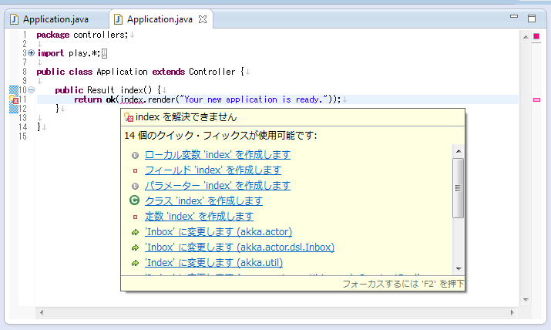Click editor vertical scrollbar up arrow
The height and width of the screenshot is (330, 551).
coord(526,37)
